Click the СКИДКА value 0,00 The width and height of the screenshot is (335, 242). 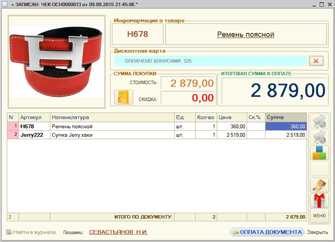point(188,97)
